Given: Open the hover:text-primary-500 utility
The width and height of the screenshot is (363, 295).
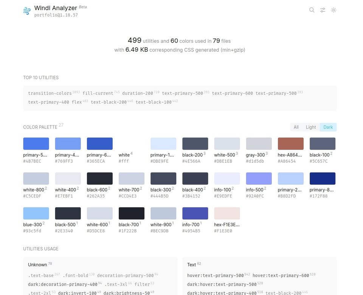Looking at the screenshot, I should click(215, 275).
